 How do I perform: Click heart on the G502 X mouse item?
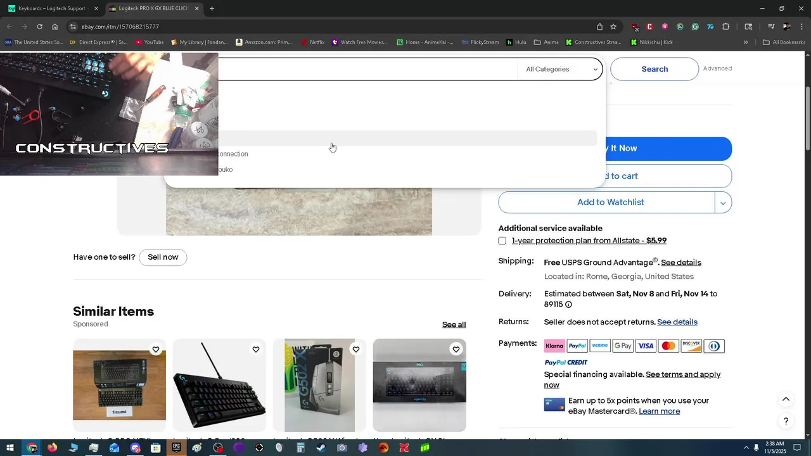pyautogui.click(x=355, y=350)
